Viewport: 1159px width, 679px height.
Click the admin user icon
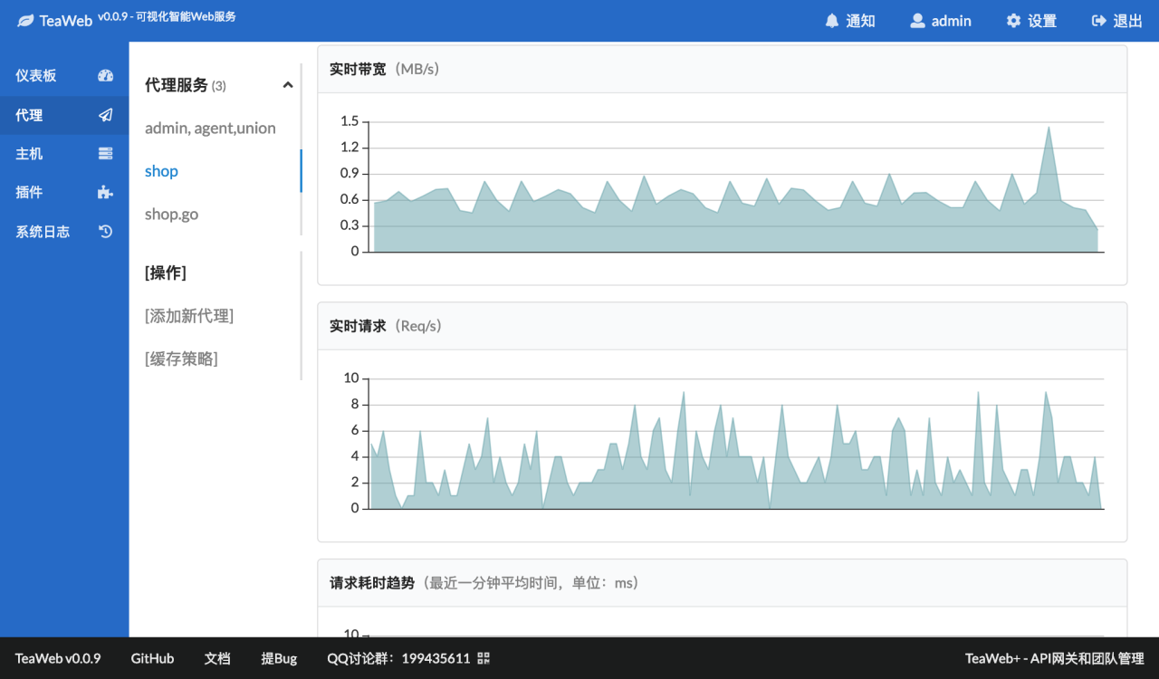[x=917, y=20]
